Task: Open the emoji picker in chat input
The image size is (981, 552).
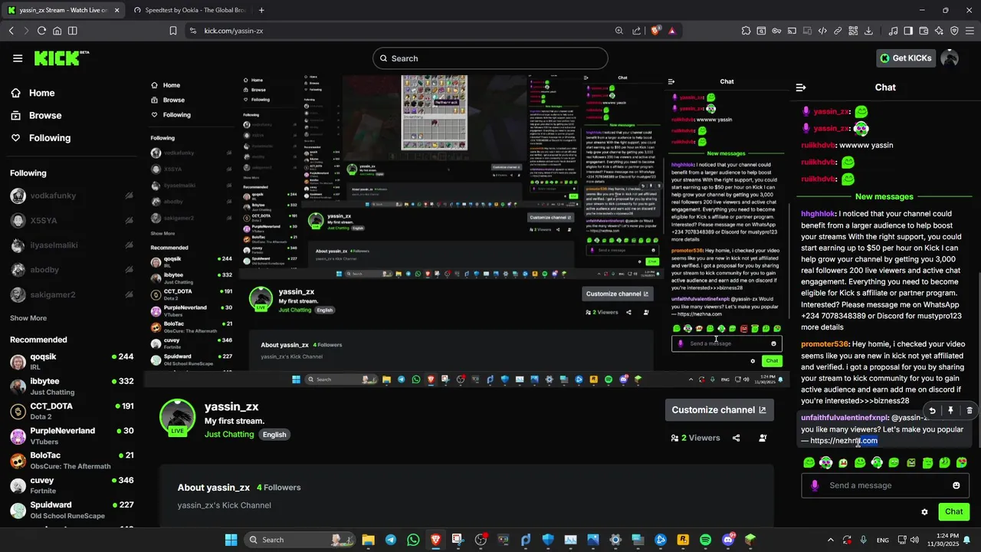Action: point(956,485)
